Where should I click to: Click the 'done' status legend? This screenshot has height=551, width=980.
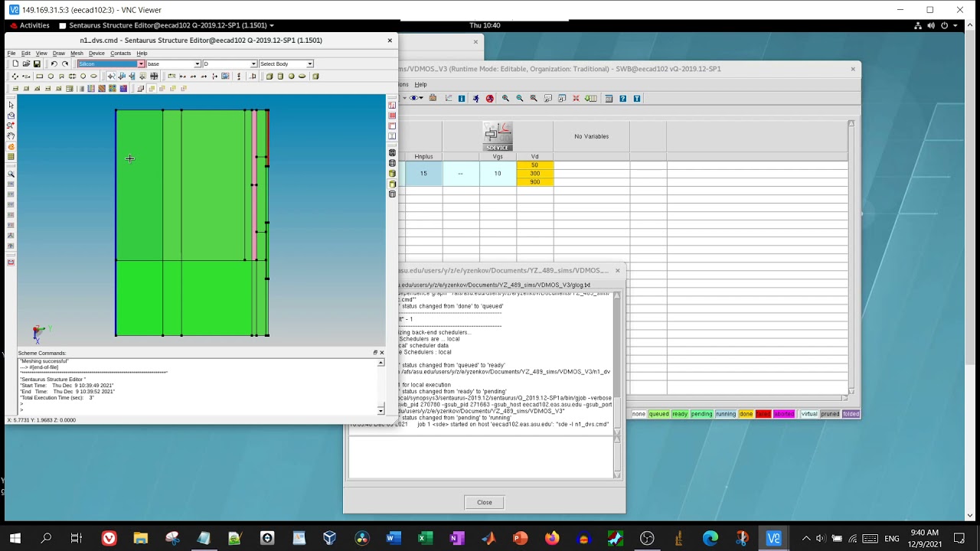click(x=746, y=414)
